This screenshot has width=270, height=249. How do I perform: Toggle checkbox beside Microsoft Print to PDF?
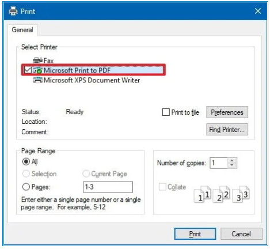pos(28,70)
